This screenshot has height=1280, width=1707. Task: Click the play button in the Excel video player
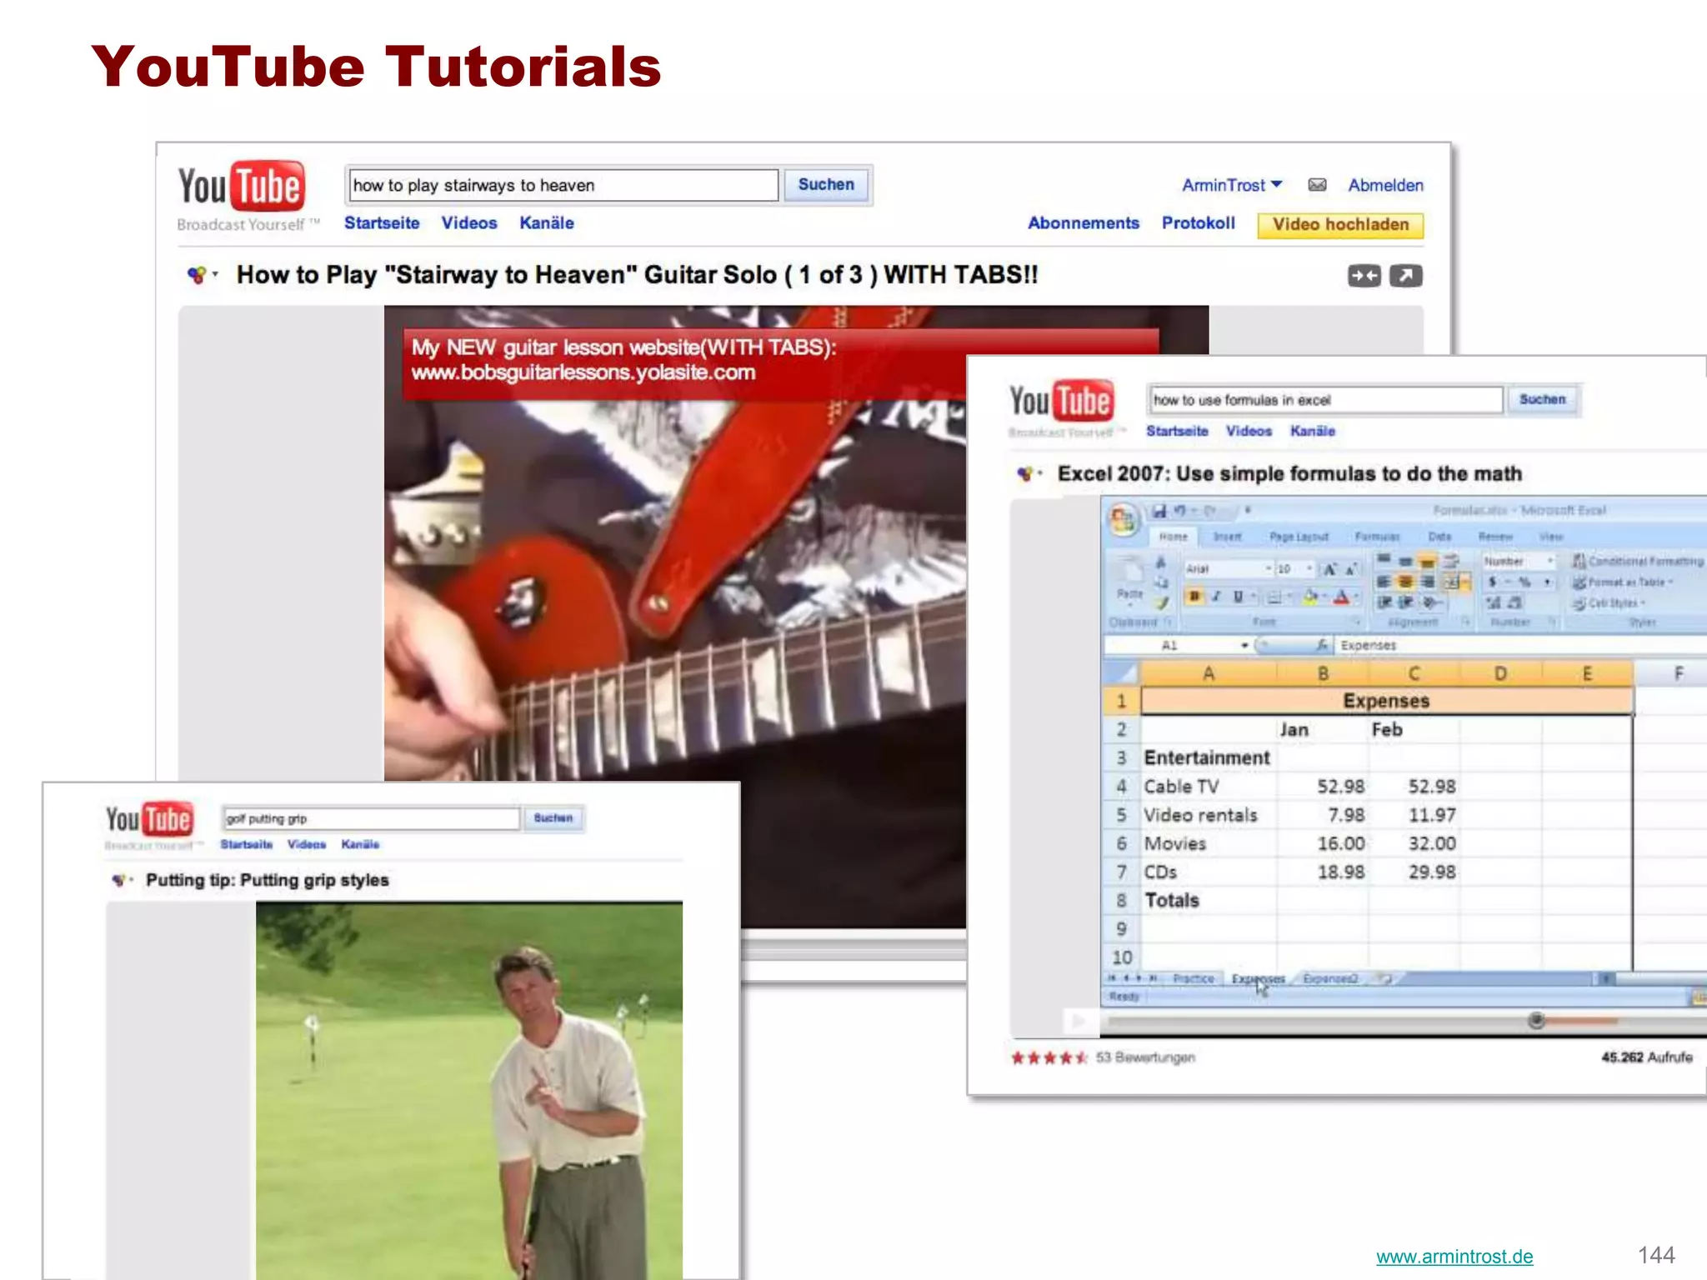coord(1079,1021)
